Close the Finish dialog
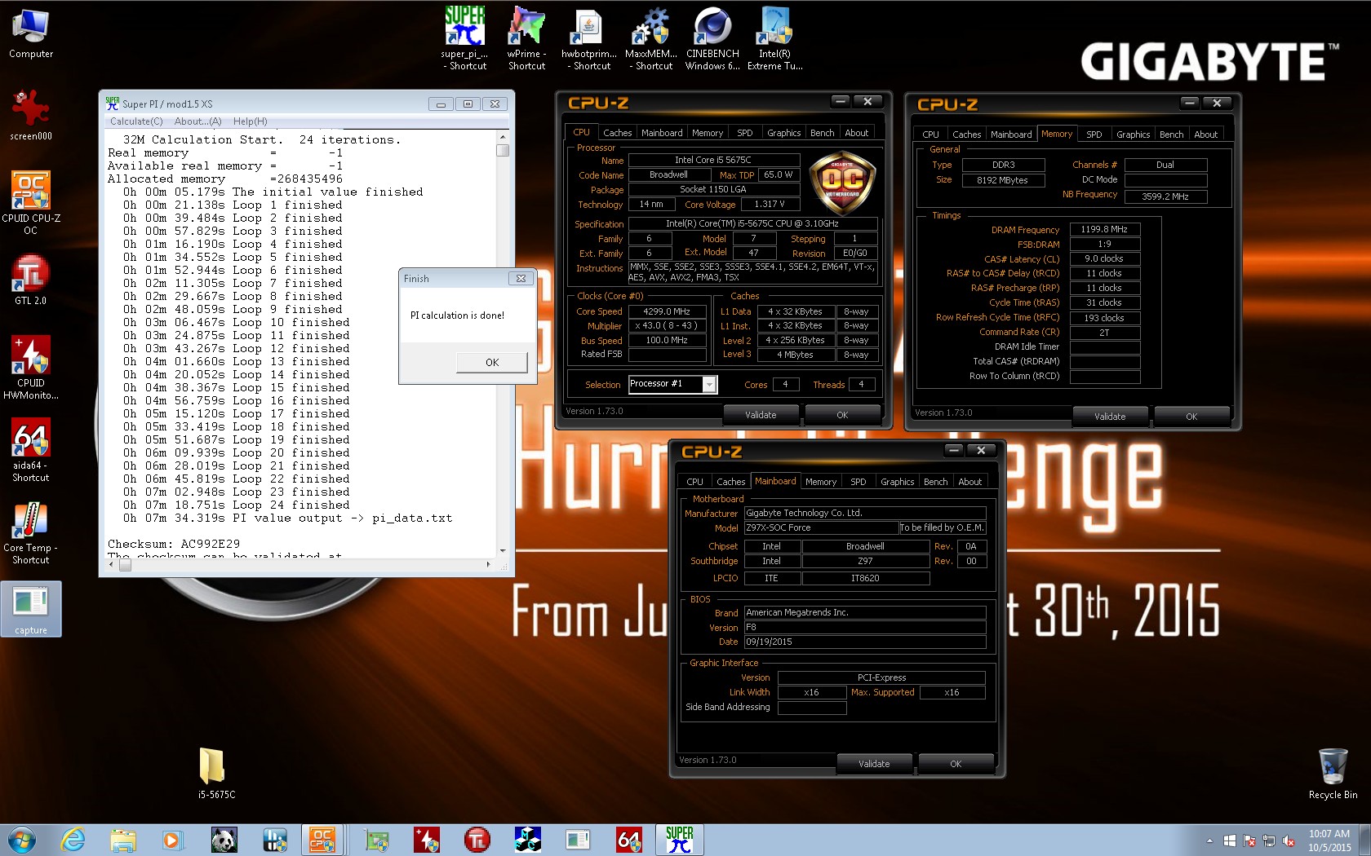This screenshot has width=1371, height=856. click(521, 279)
